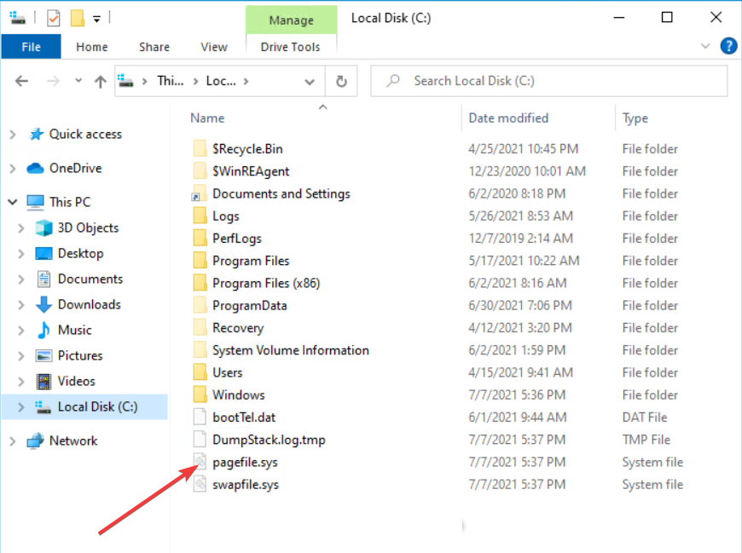The width and height of the screenshot is (742, 553).
Task: Select the Users folder icon
Action: 200,372
